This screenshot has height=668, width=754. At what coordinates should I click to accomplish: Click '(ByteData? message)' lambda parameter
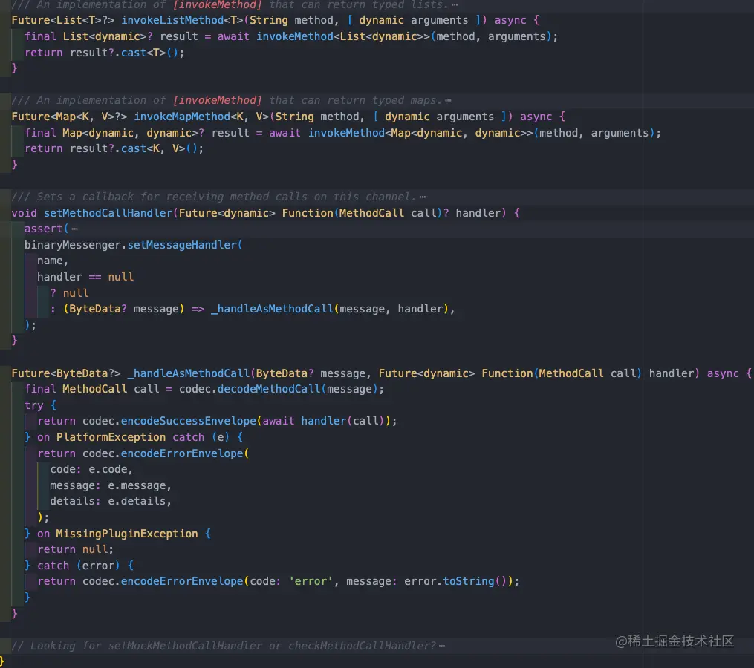tap(124, 309)
